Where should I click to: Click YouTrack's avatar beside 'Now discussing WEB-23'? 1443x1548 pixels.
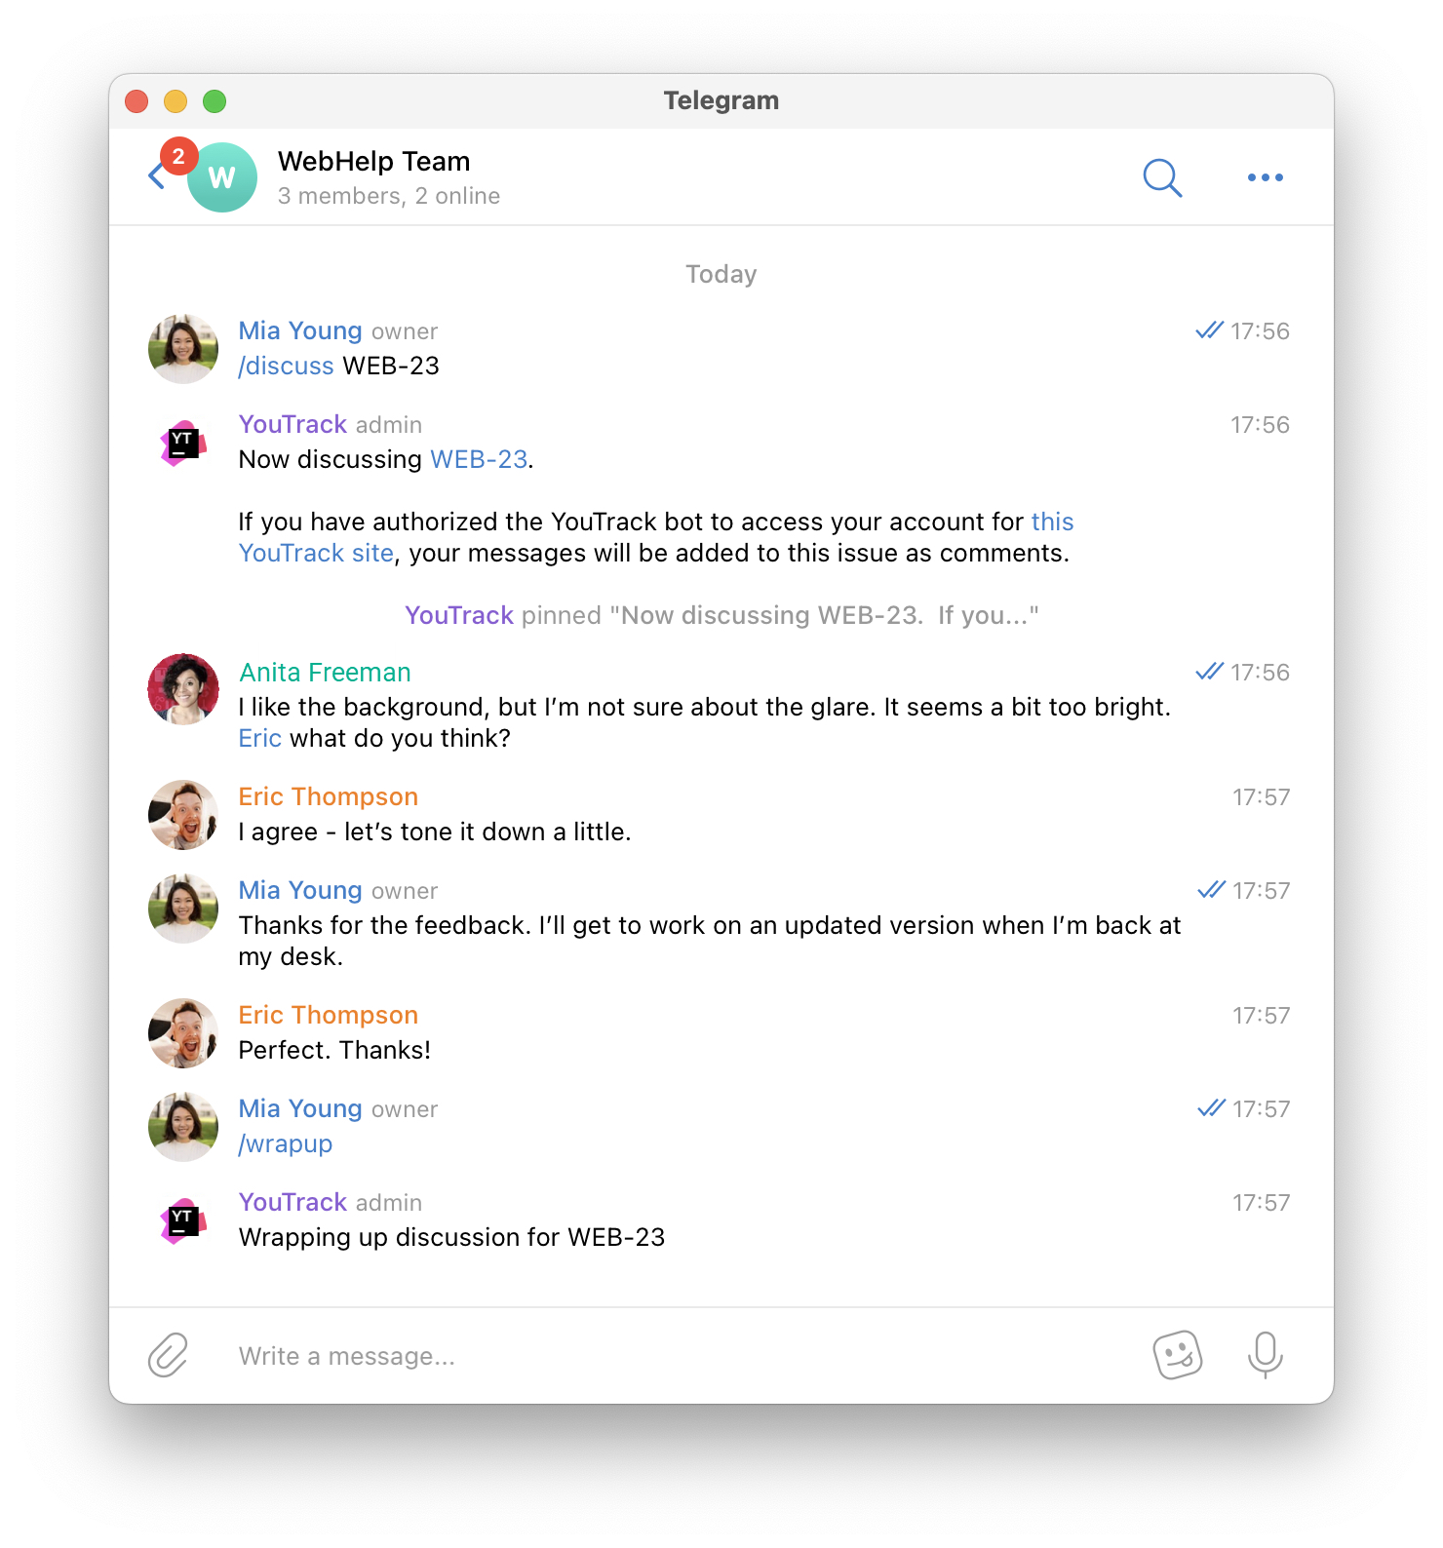click(183, 443)
